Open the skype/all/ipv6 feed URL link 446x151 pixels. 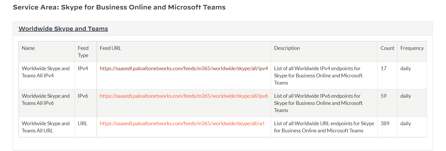(184, 96)
